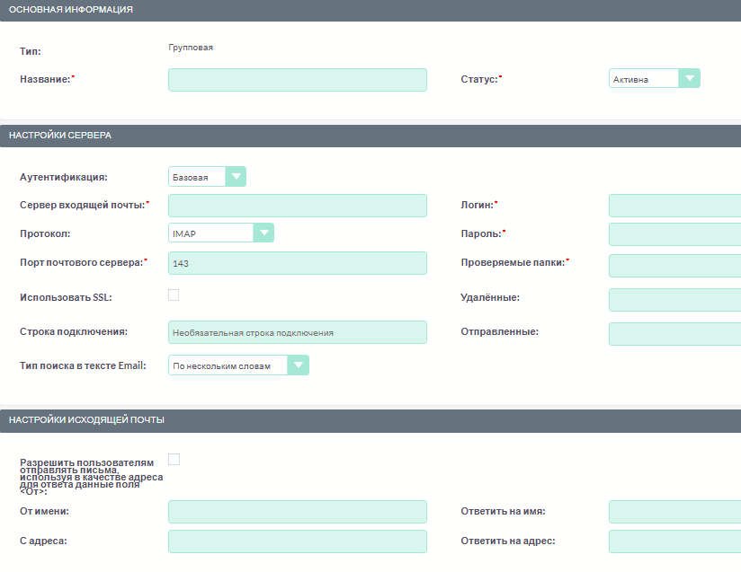The image size is (741, 572).
Task: Click the Пароль input field
Action: [674, 234]
